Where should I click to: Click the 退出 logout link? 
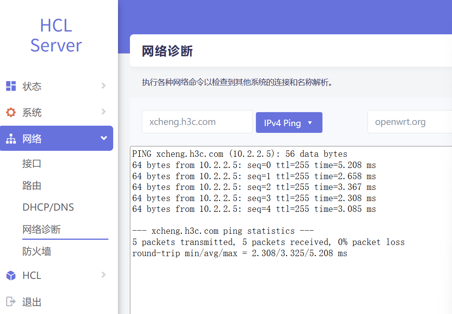[32, 302]
